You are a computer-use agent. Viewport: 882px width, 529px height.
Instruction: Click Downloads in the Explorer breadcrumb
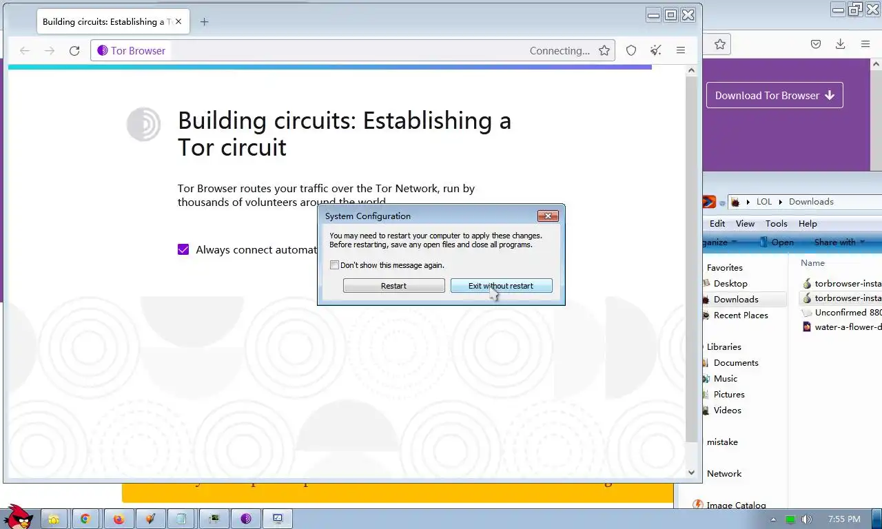[811, 202]
